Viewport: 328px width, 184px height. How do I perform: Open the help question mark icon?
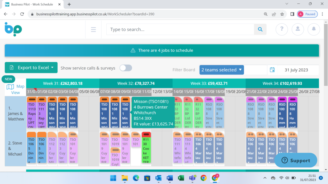(282, 29)
